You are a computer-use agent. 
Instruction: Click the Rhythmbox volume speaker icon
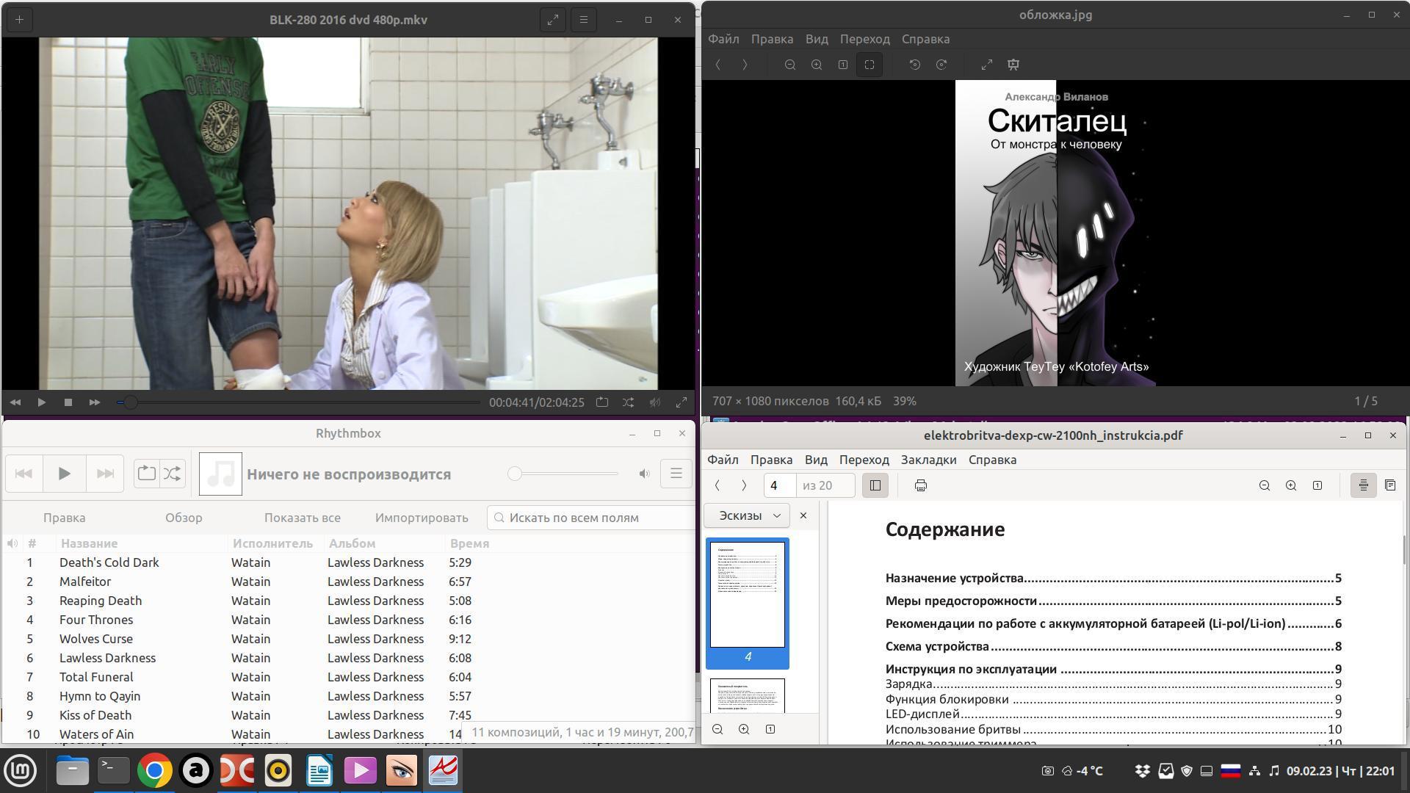tap(644, 474)
